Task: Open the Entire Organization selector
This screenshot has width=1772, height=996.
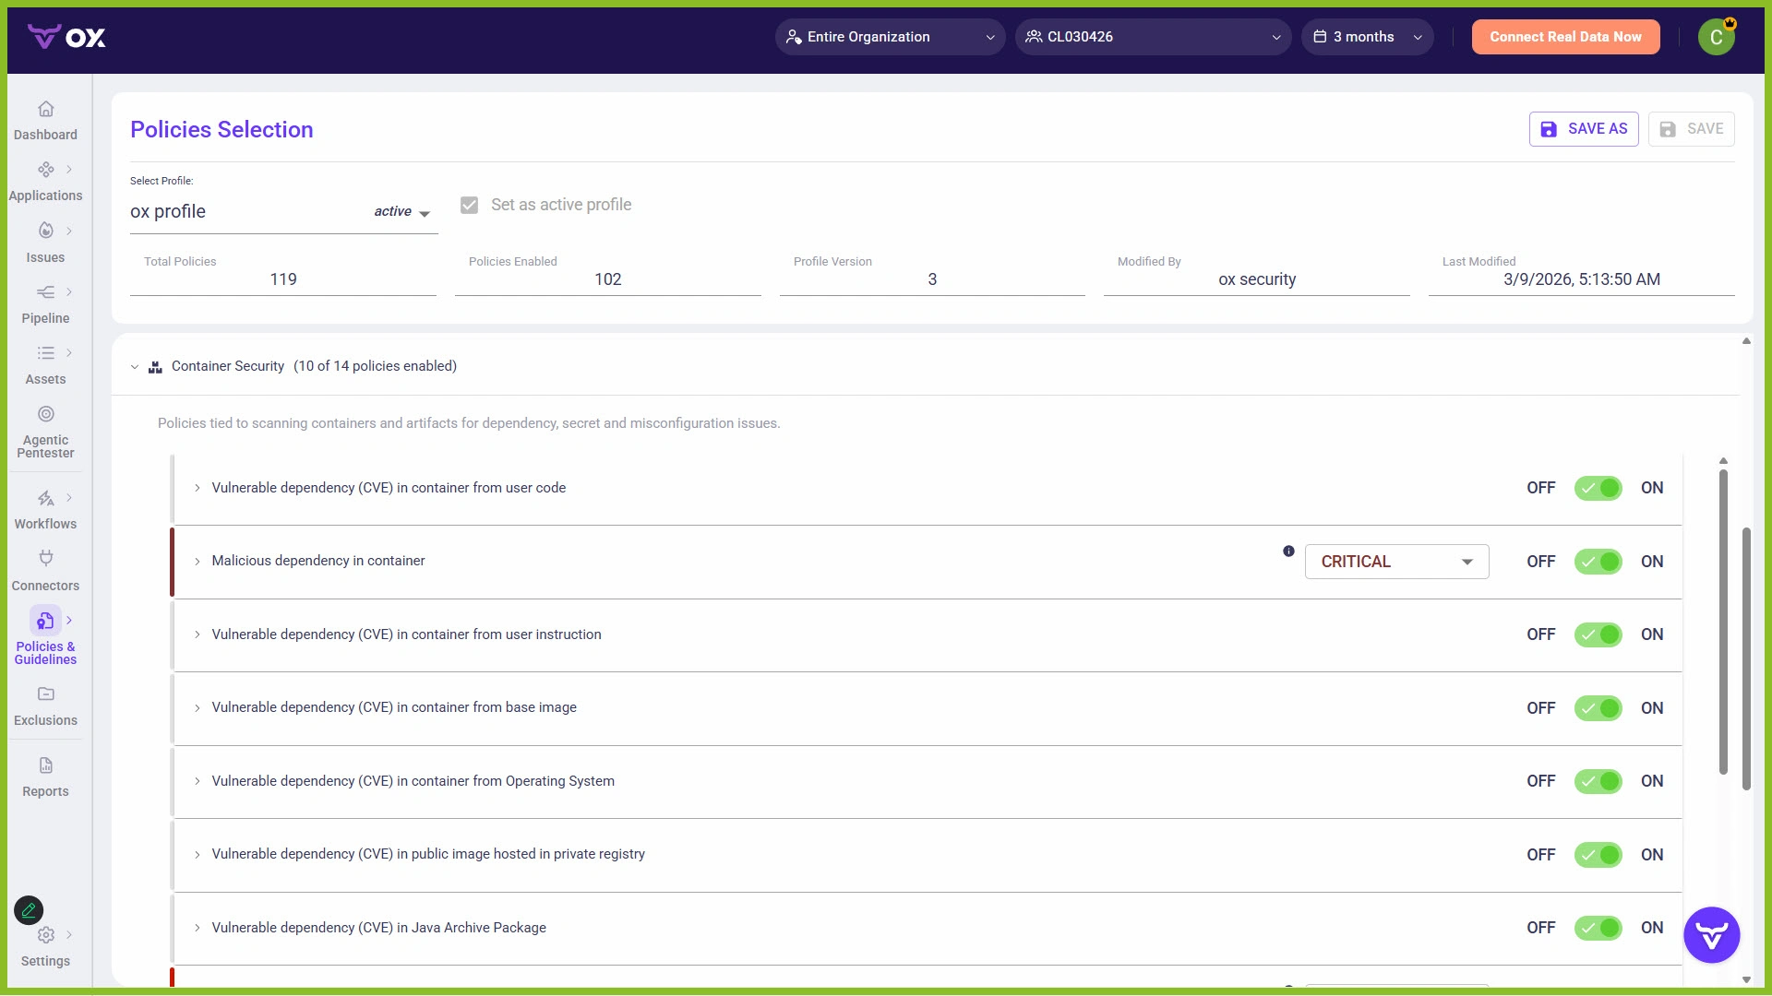Action: pyautogui.click(x=889, y=37)
